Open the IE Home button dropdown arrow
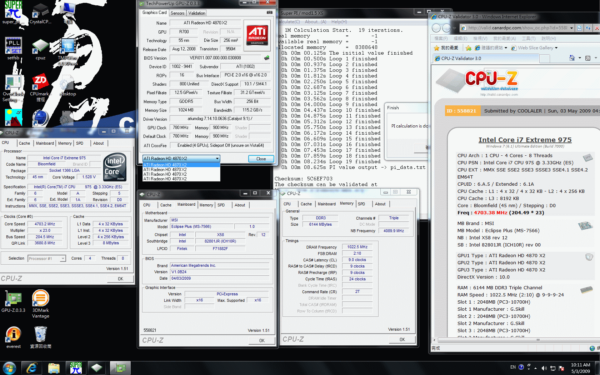 tap(579, 58)
